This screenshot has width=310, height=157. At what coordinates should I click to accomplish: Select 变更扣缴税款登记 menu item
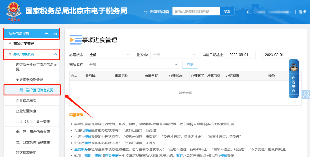click(30, 80)
